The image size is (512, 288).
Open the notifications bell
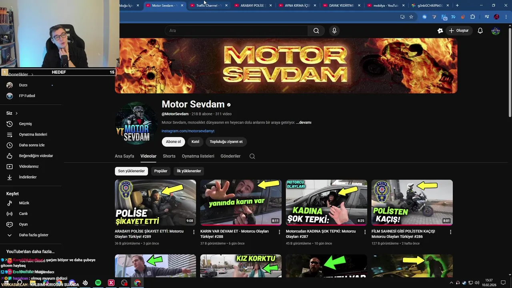click(x=480, y=30)
